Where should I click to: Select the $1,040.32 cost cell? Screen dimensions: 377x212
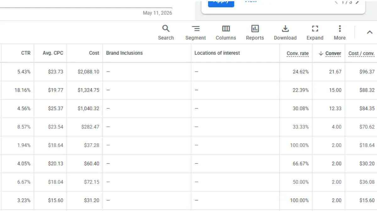click(88, 108)
